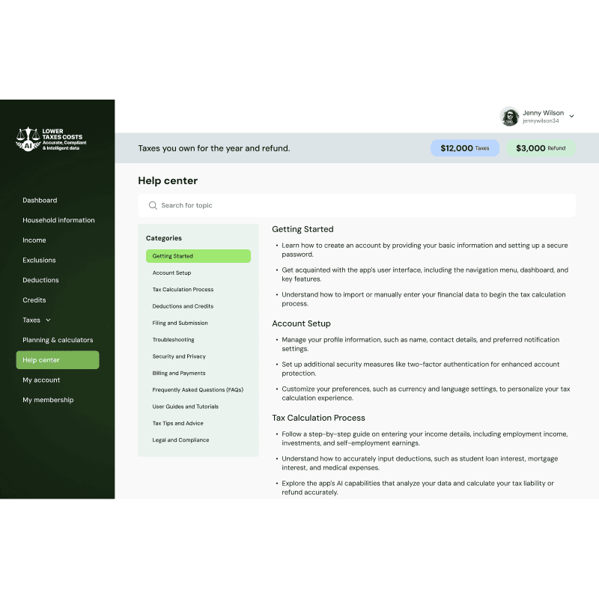
Task: Open the Deductions page
Action: click(x=40, y=280)
